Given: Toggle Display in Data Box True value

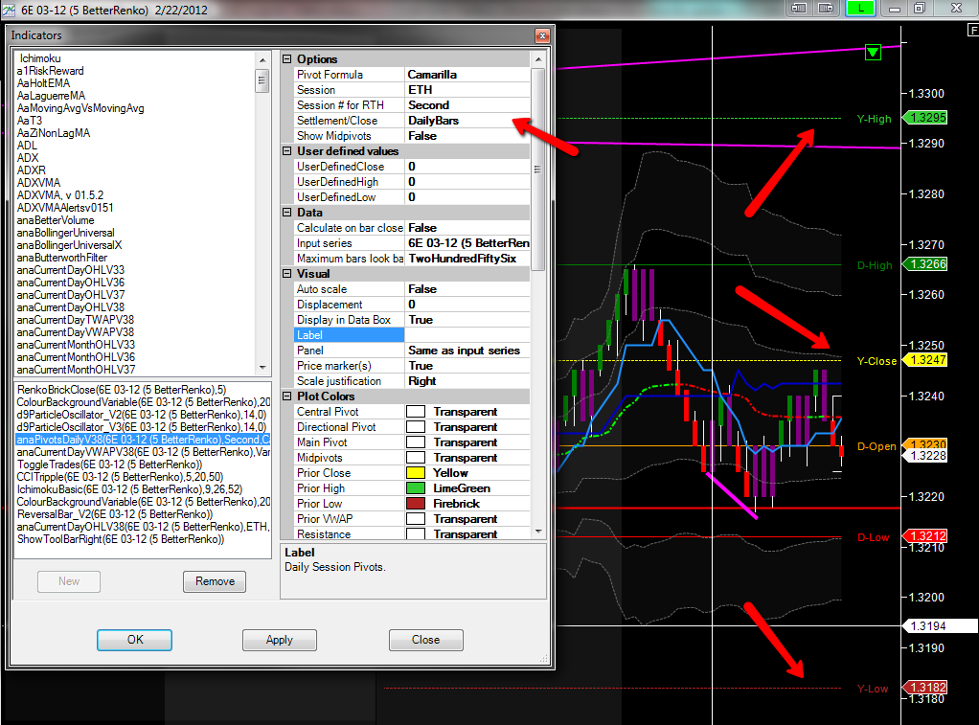Looking at the screenshot, I should [x=467, y=320].
